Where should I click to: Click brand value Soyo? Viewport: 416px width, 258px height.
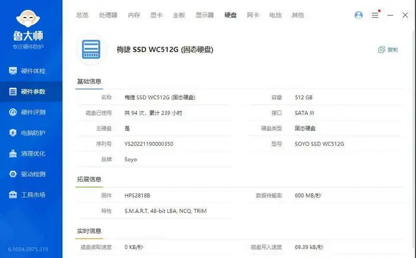tap(131, 159)
